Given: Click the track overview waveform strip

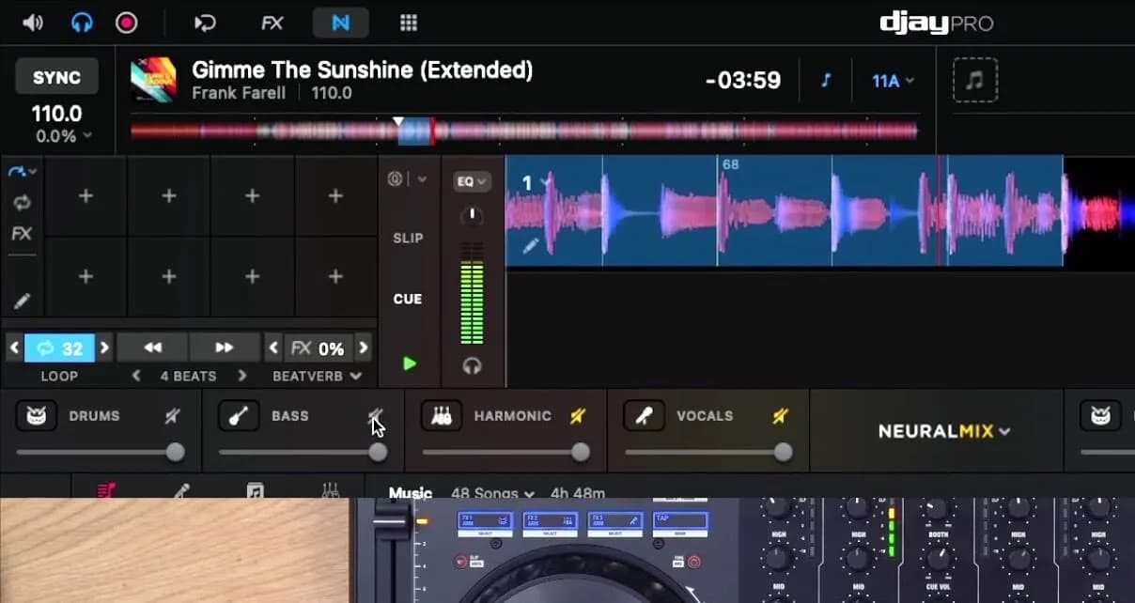Looking at the screenshot, I should pos(524,131).
